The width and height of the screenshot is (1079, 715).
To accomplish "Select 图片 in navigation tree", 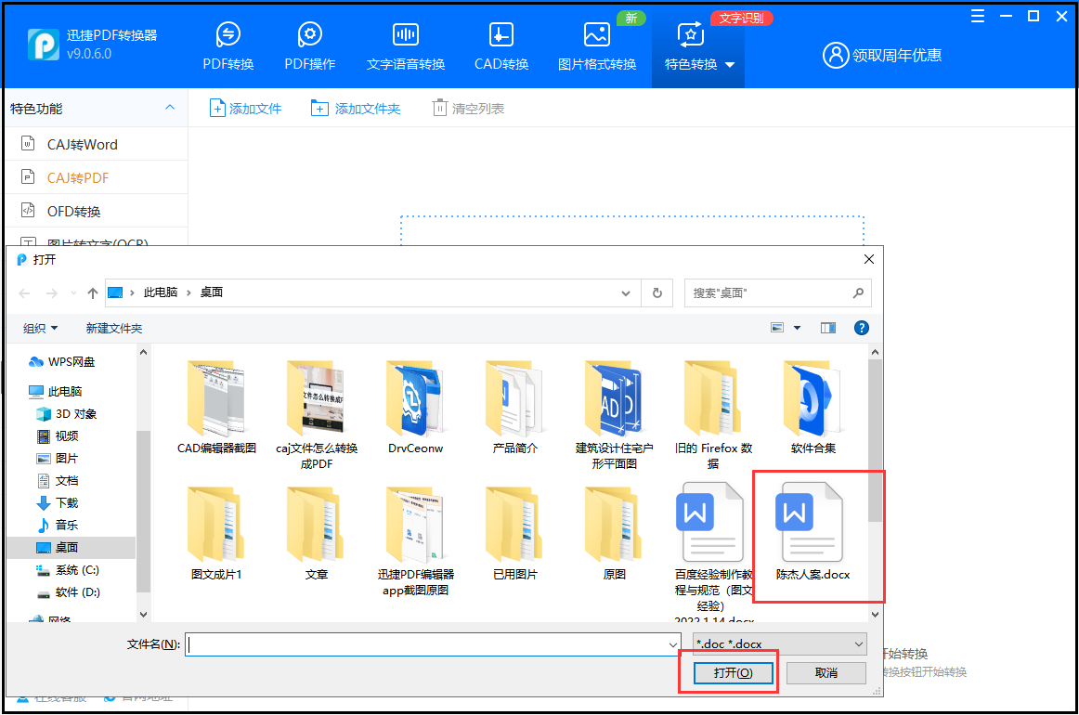I will (x=58, y=459).
